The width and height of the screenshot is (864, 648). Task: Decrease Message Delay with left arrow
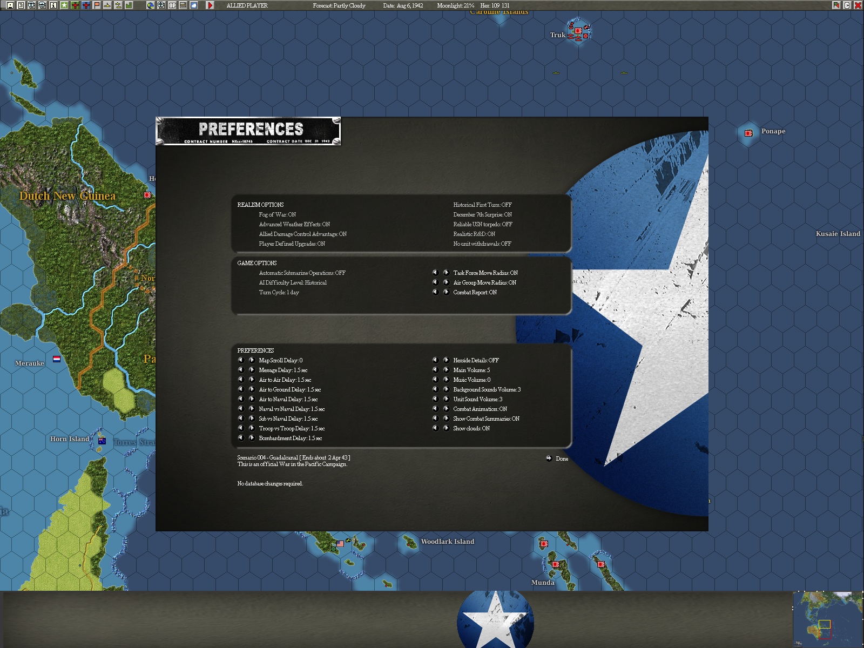coord(241,370)
